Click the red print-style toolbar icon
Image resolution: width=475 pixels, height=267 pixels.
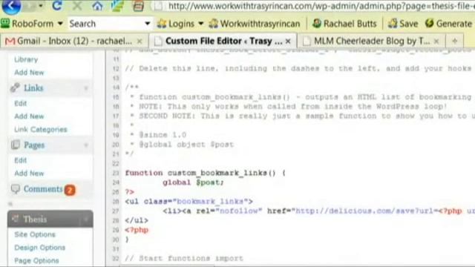pyautogui.click(x=138, y=6)
